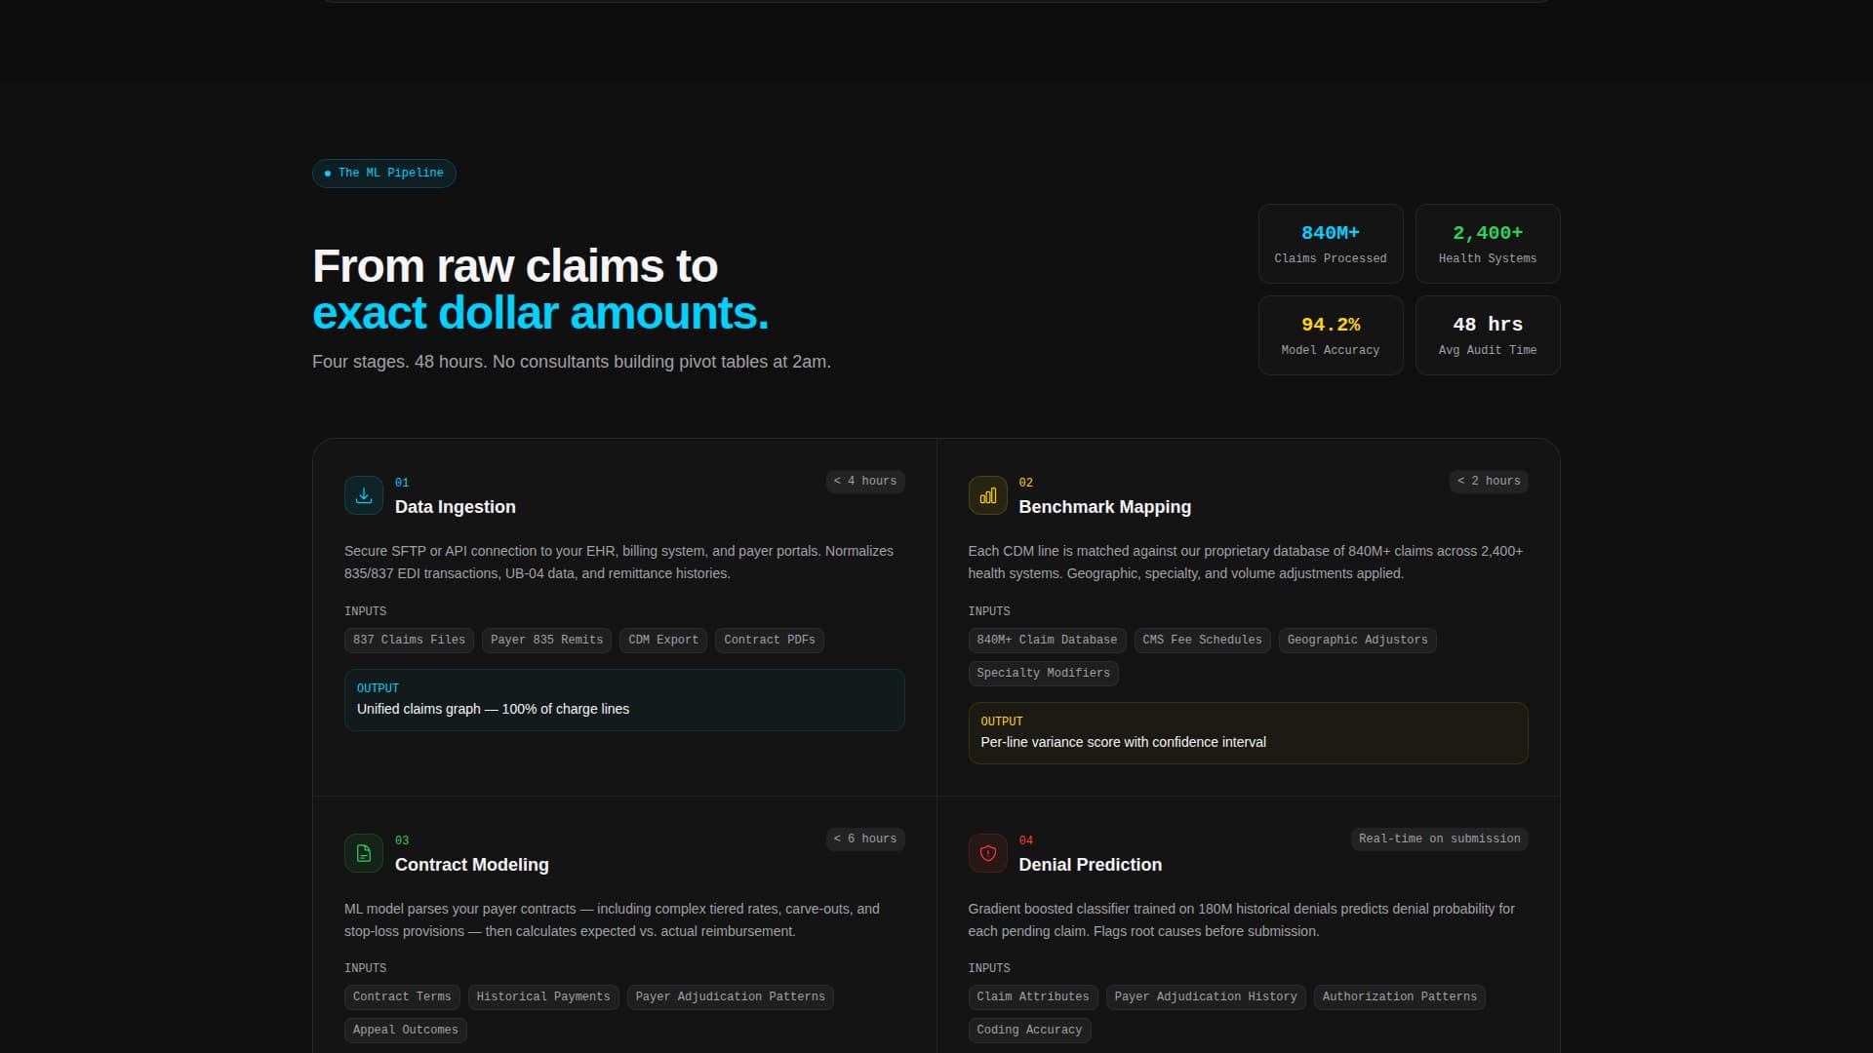Click the 'Specialty Modifiers' tag
This screenshot has width=1873, height=1053.
click(1043, 674)
